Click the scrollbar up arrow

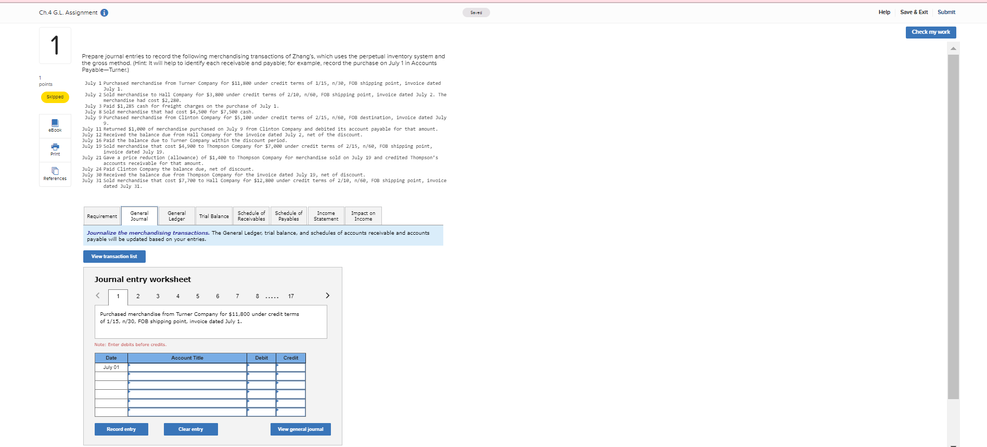[x=953, y=48]
